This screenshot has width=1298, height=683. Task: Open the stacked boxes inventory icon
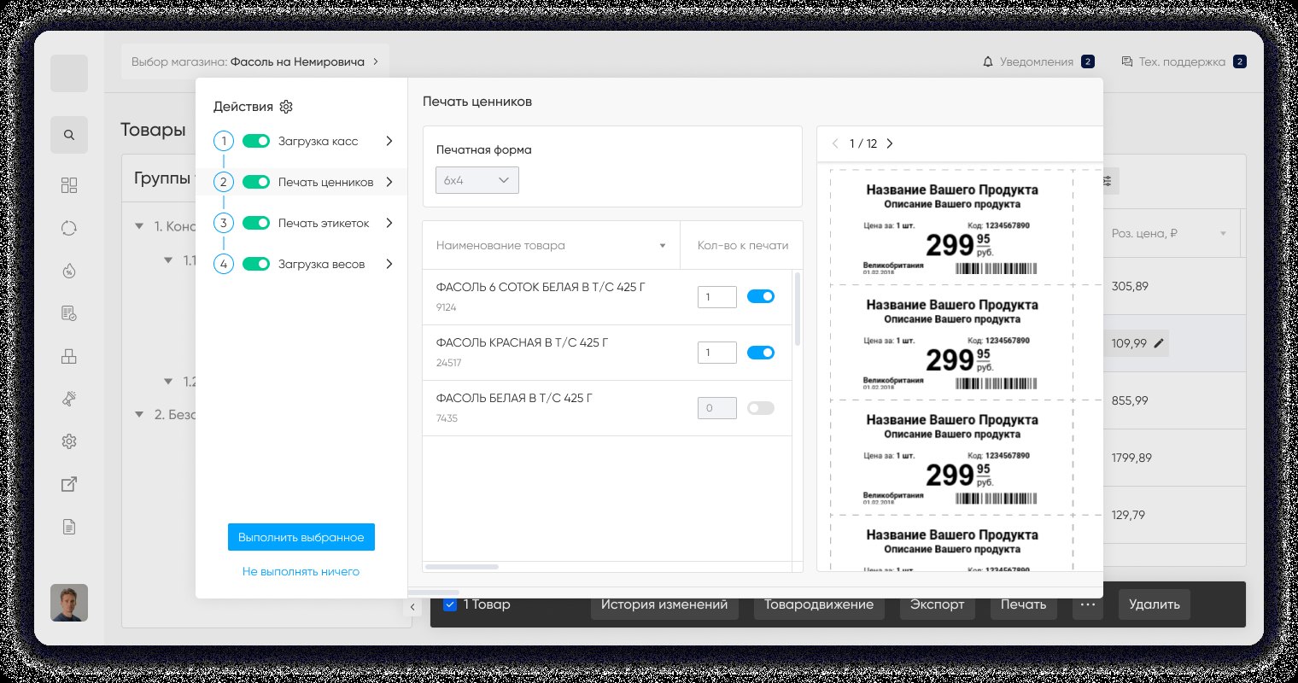coord(69,357)
